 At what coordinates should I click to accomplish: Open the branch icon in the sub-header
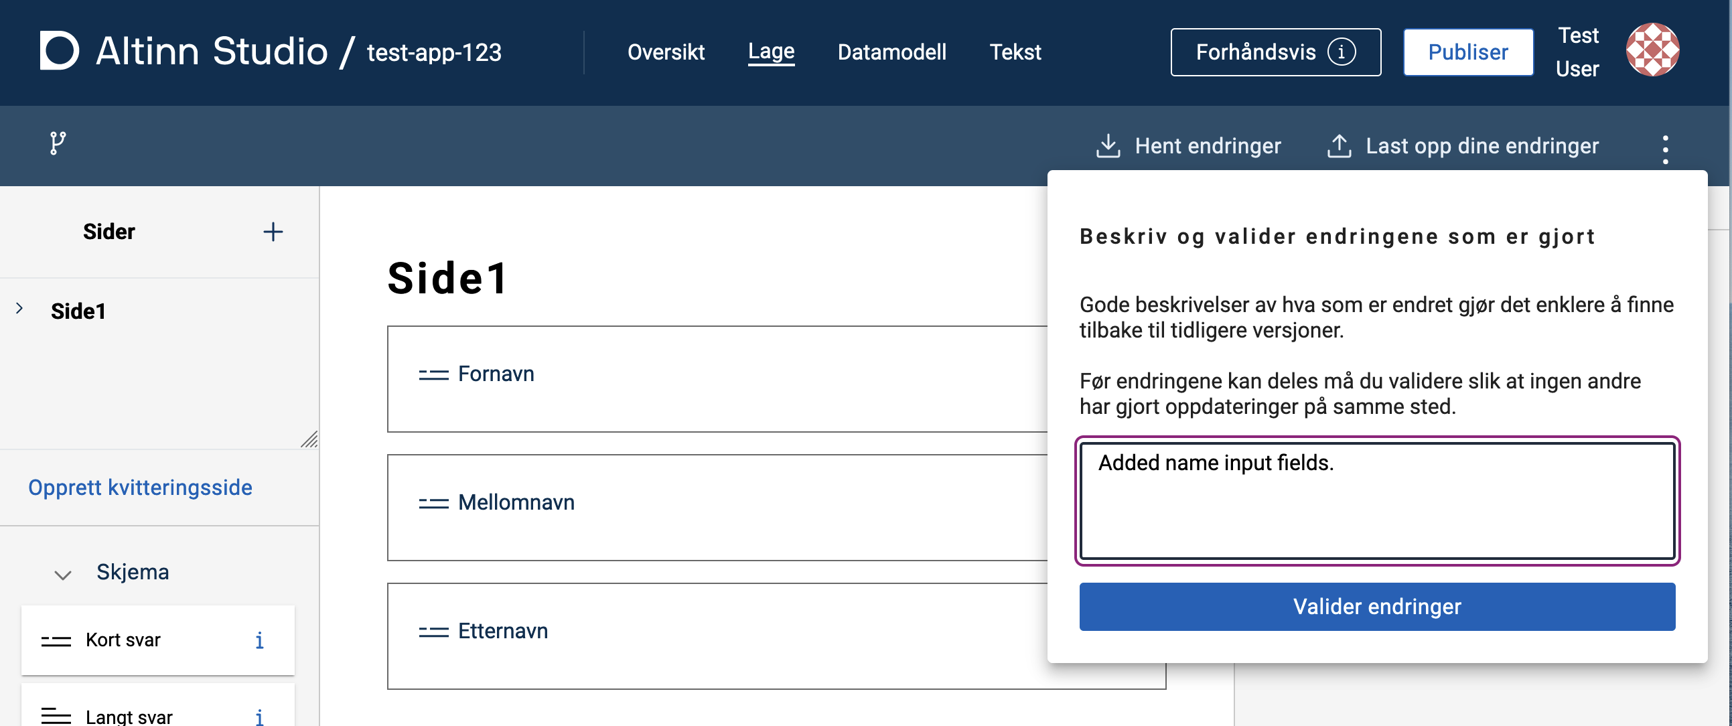[x=58, y=143]
